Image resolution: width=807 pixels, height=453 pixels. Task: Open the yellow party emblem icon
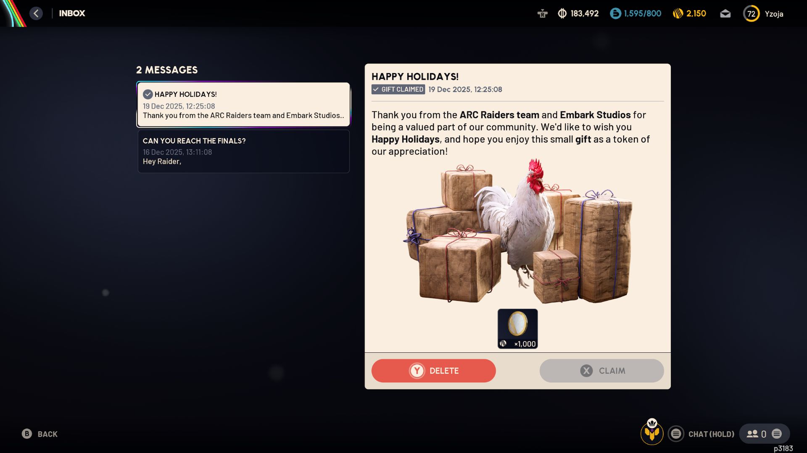point(652,432)
